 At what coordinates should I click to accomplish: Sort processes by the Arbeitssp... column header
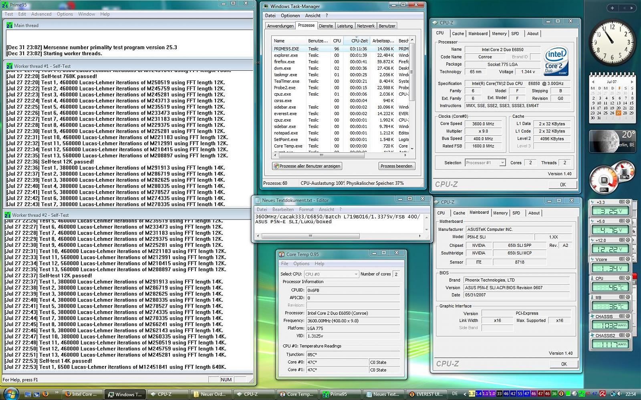[x=383, y=41]
